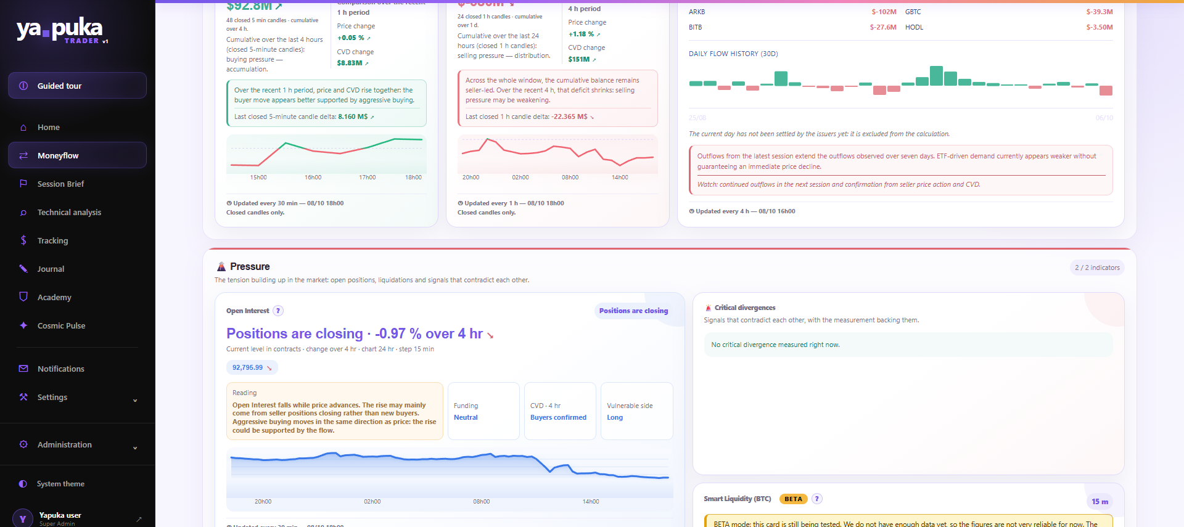The image size is (1184, 527).
Task: Click the Guided tour info icon
Action: [23, 86]
